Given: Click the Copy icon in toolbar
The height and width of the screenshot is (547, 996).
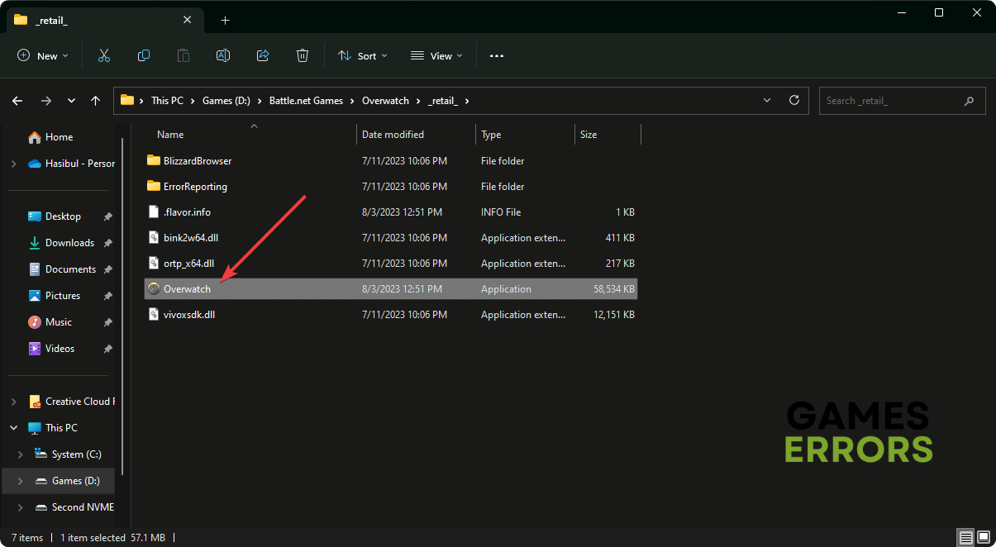Looking at the screenshot, I should click(x=144, y=55).
